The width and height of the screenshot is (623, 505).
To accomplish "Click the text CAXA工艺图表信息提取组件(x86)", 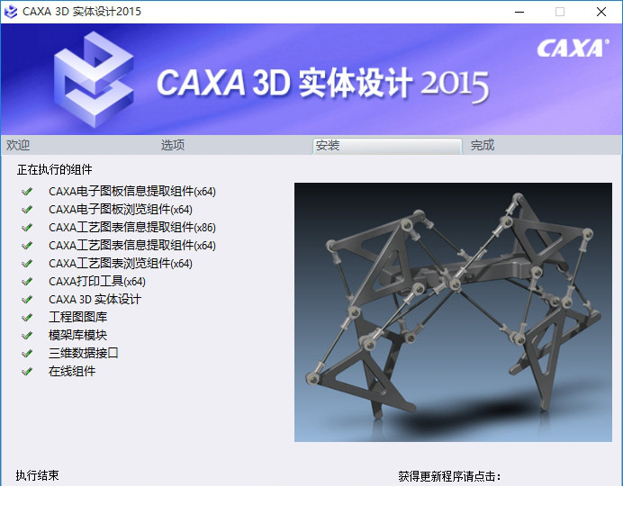I will coord(132,228).
